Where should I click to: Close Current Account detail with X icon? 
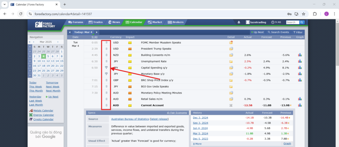(x=231, y=105)
